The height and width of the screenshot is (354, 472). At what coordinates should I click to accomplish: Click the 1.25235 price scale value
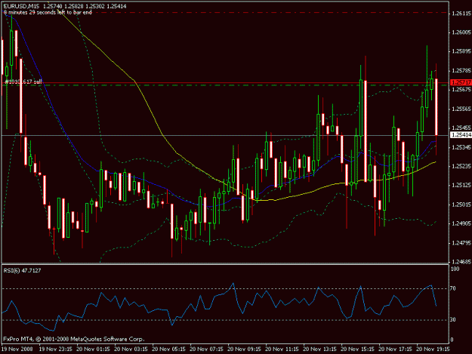click(x=461, y=166)
